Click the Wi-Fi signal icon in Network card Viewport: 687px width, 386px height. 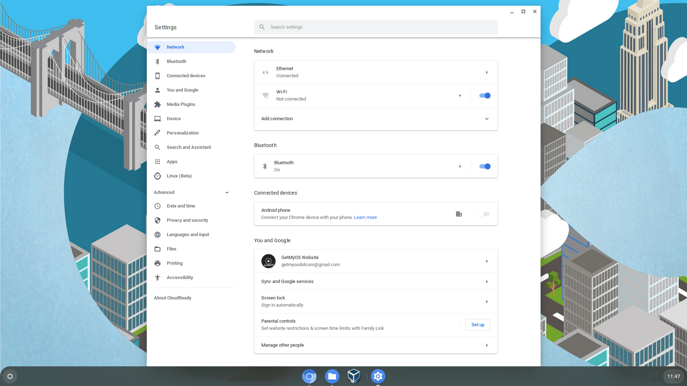pos(265,96)
